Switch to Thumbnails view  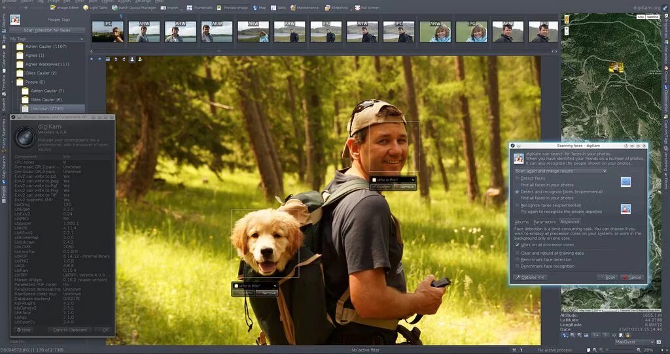[199, 8]
